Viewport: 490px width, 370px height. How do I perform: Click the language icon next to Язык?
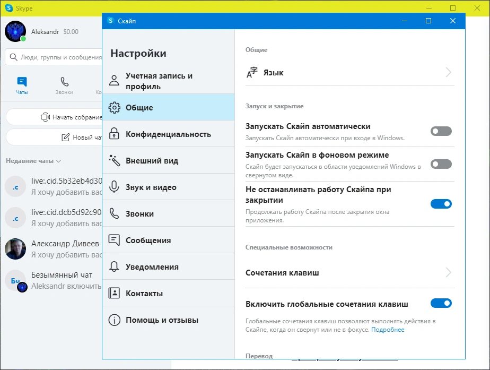(x=252, y=73)
